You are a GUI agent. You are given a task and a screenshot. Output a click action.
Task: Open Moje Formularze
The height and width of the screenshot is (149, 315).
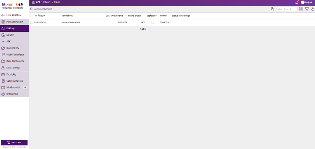pyautogui.click(x=14, y=54)
